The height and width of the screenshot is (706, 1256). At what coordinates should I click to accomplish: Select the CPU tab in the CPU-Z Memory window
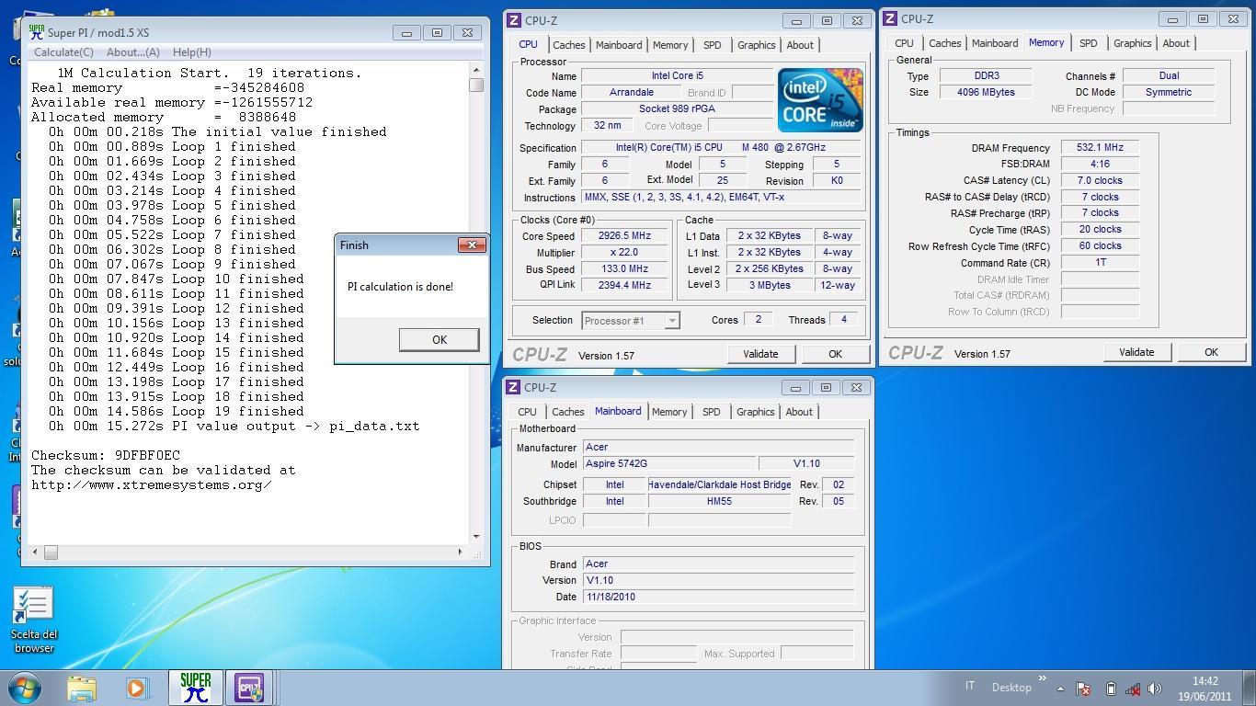tap(904, 43)
